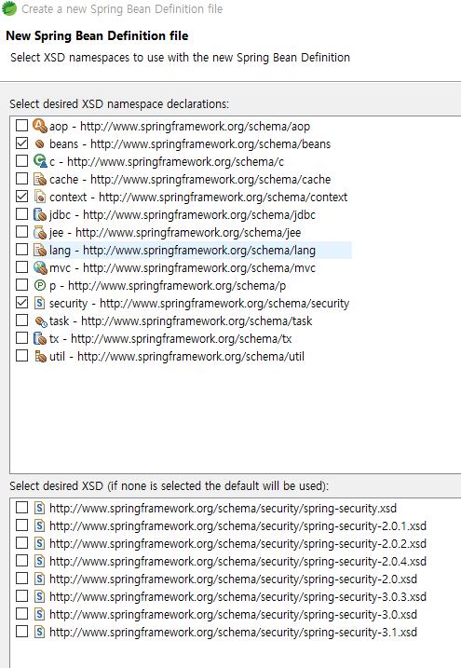461x668 pixels.
Task: Click the cache namespace icon
Action: pyautogui.click(x=40, y=179)
